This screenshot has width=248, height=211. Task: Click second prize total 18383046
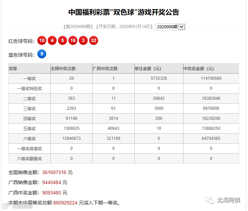point(211,98)
